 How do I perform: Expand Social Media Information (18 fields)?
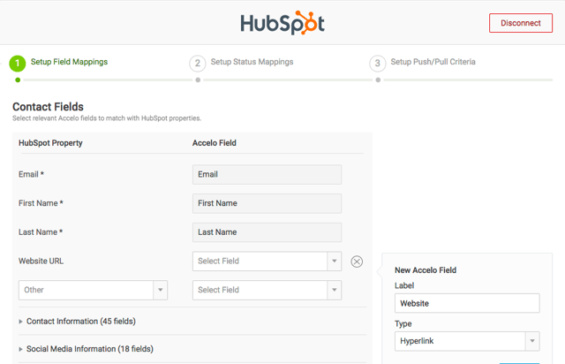click(89, 349)
